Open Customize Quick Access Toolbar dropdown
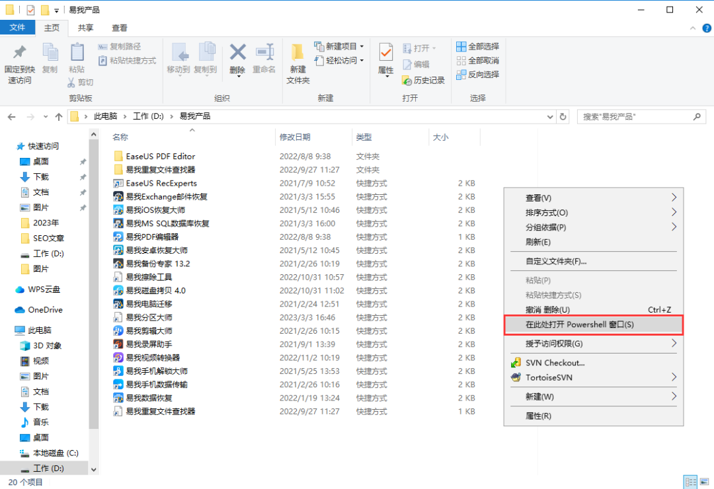This screenshot has width=714, height=489. [56, 11]
